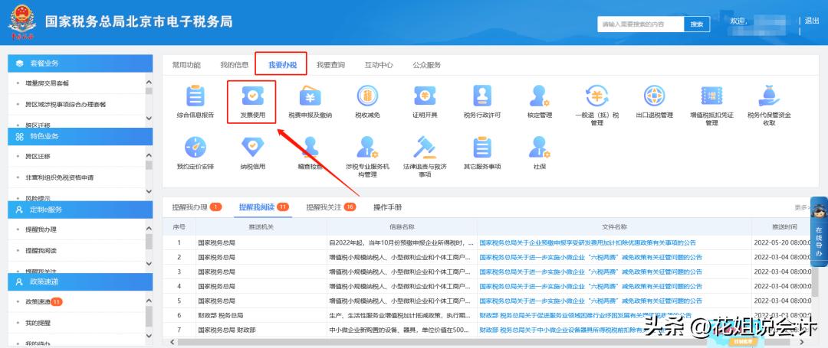Open the 税务代保管资金收取 icon
This screenshot has width=828, height=348.
click(x=769, y=96)
